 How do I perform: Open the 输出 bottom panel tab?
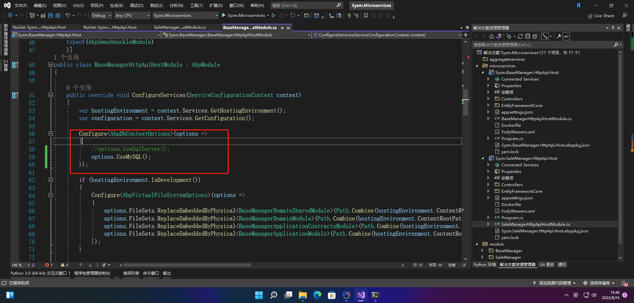pos(167,273)
